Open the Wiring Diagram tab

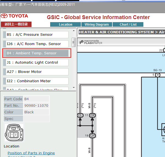[x=96, y=24]
